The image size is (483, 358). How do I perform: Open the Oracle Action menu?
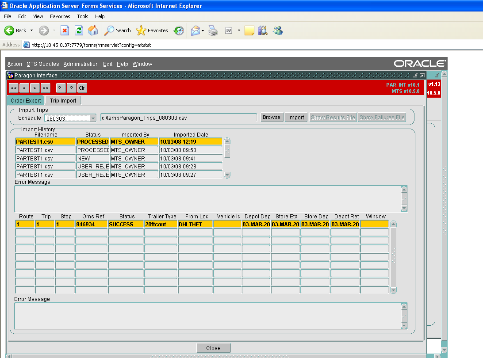(15, 64)
